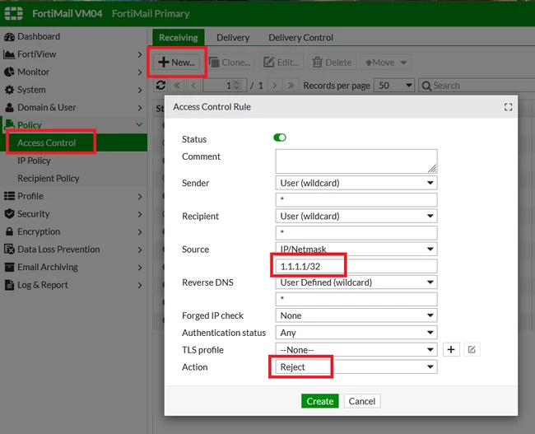Click the System gear icon
This screenshot has width=535, height=434.
pyautogui.click(x=10, y=90)
